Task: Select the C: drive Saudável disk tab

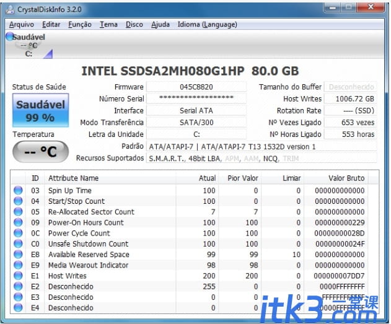Action: [x=29, y=45]
